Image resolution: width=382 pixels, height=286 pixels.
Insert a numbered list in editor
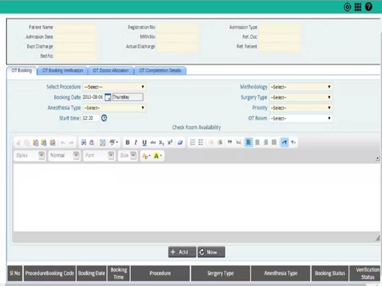192,143
